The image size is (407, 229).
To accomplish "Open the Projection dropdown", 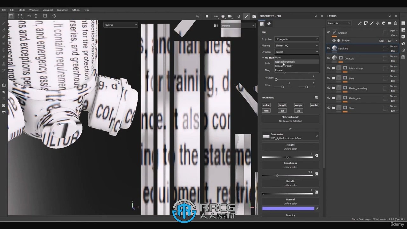I will [296, 39].
